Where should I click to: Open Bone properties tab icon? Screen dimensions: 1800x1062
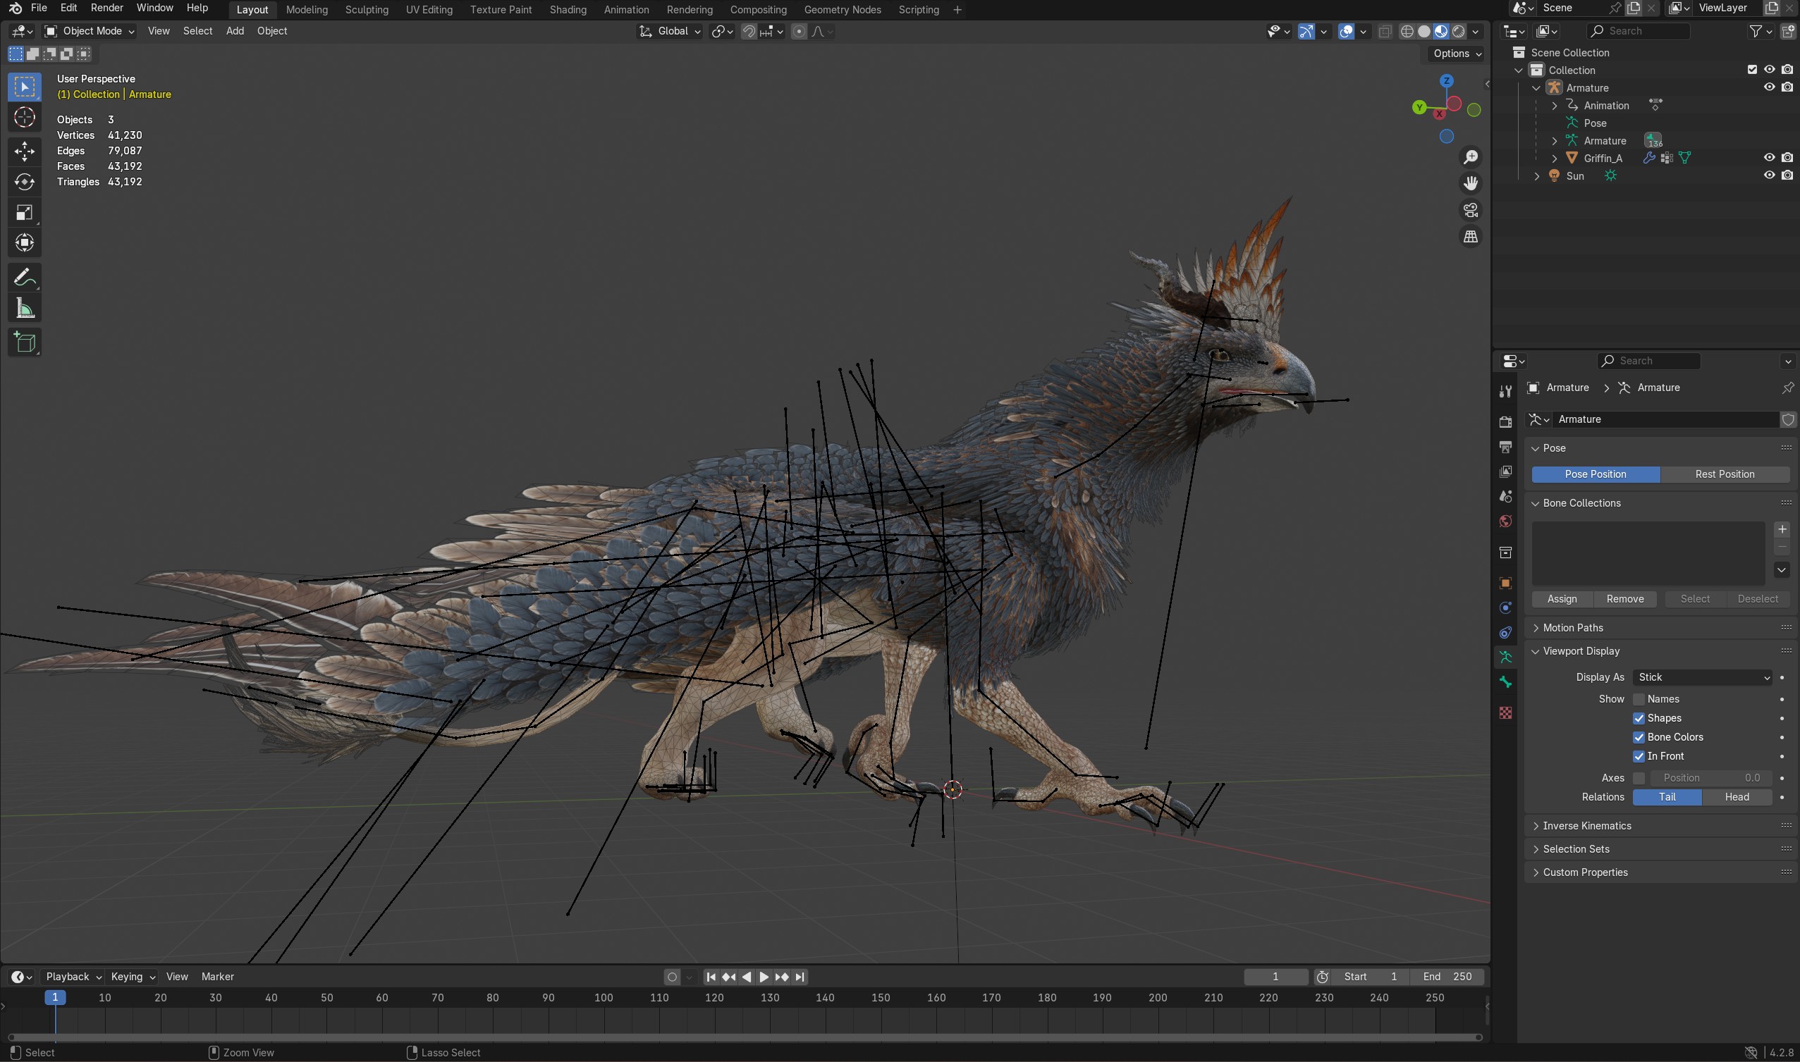tap(1505, 683)
